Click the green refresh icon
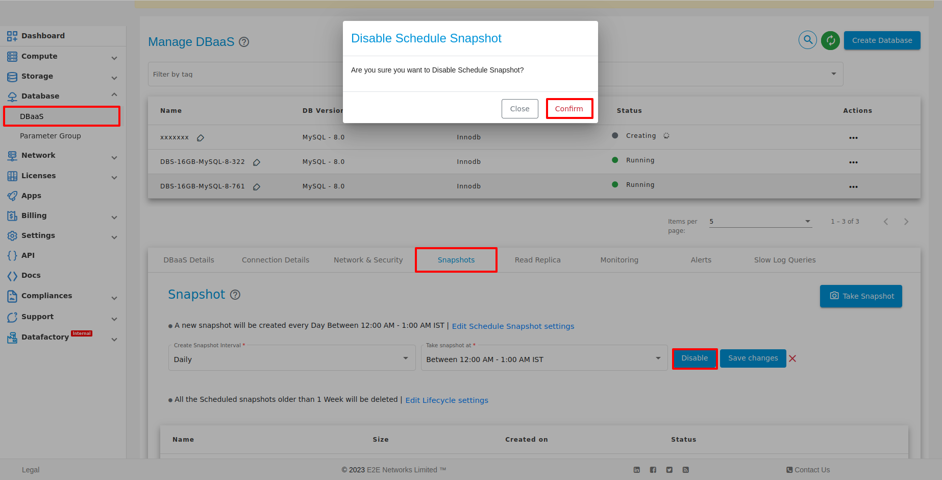This screenshot has width=942, height=480. tap(831, 40)
